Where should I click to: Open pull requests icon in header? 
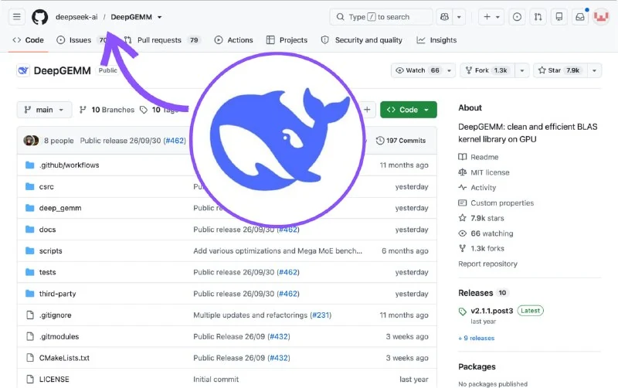click(x=538, y=16)
